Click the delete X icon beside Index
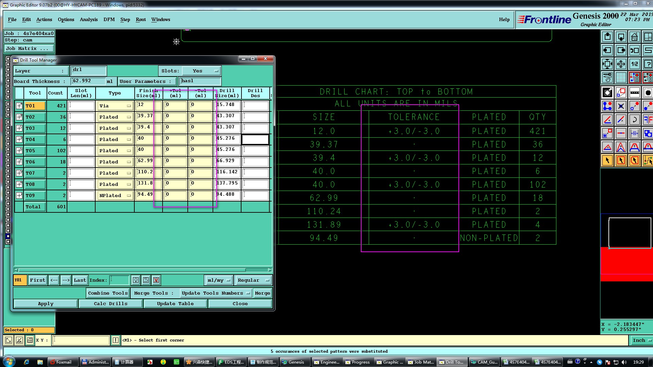 156,280
